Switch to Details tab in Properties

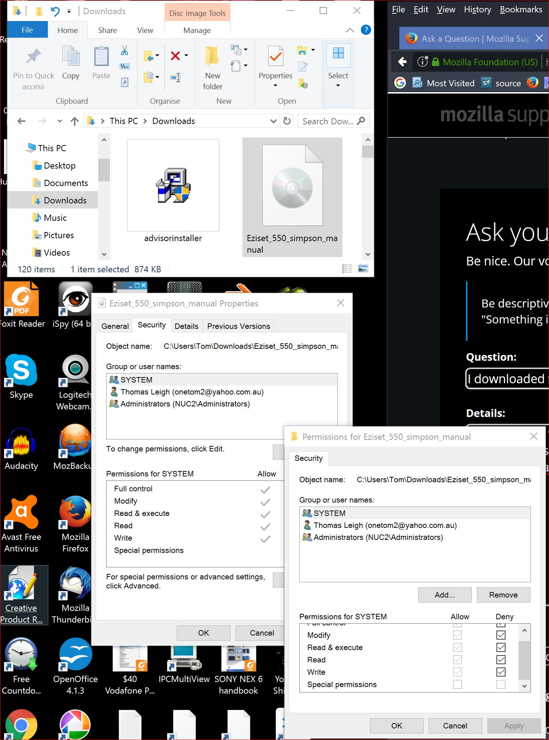click(x=186, y=326)
